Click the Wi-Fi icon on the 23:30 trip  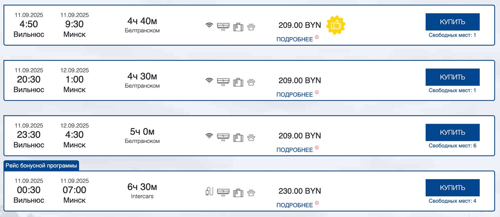click(x=209, y=136)
